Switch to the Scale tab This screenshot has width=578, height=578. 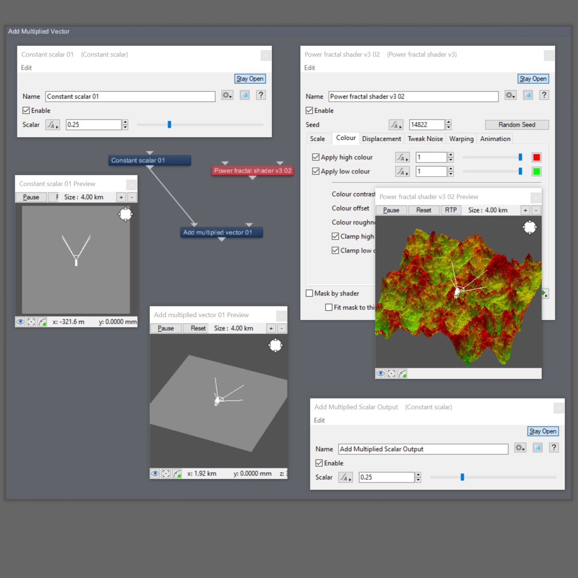tap(317, 139)
